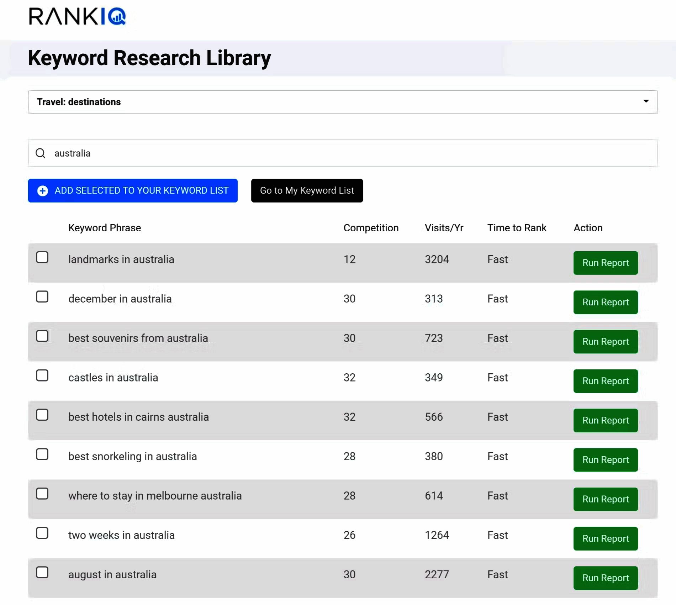Add selected to your keyword list
Screen dimensions: 676x605
click(x=133, y=191)
